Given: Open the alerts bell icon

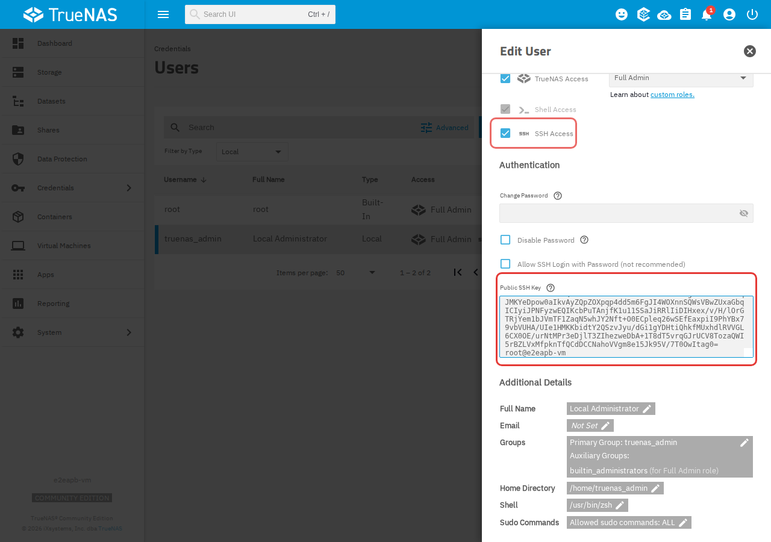Looking at the screenshot, I should [x=707, y=14].
